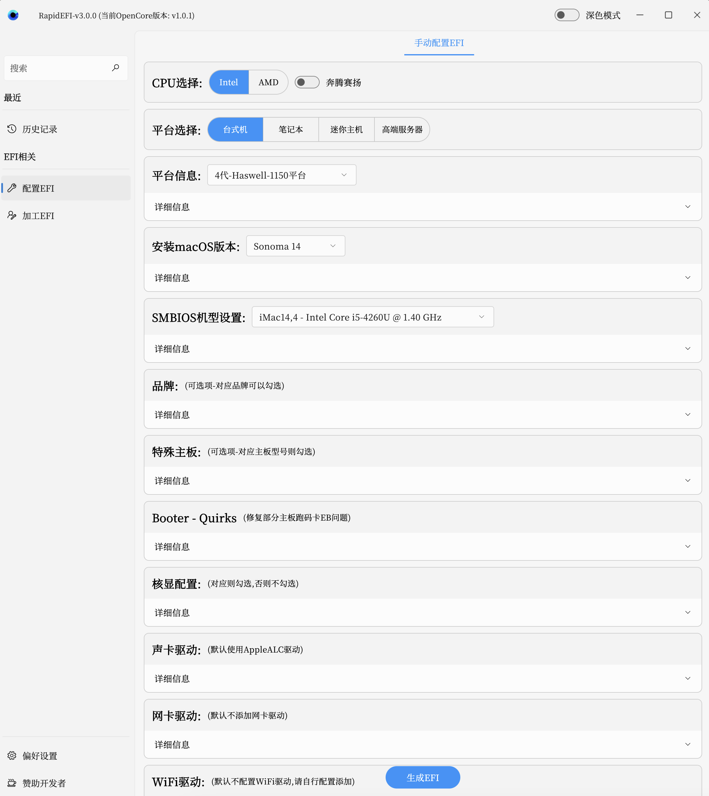Expand 详细信息 under 安装macOS版本

pyautogui.click(x=423, y=277)
